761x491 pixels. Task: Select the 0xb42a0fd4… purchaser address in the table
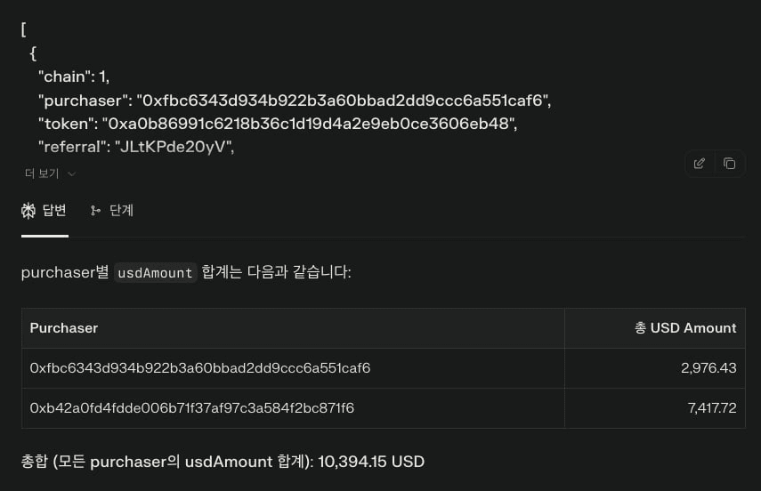point(192,408)
